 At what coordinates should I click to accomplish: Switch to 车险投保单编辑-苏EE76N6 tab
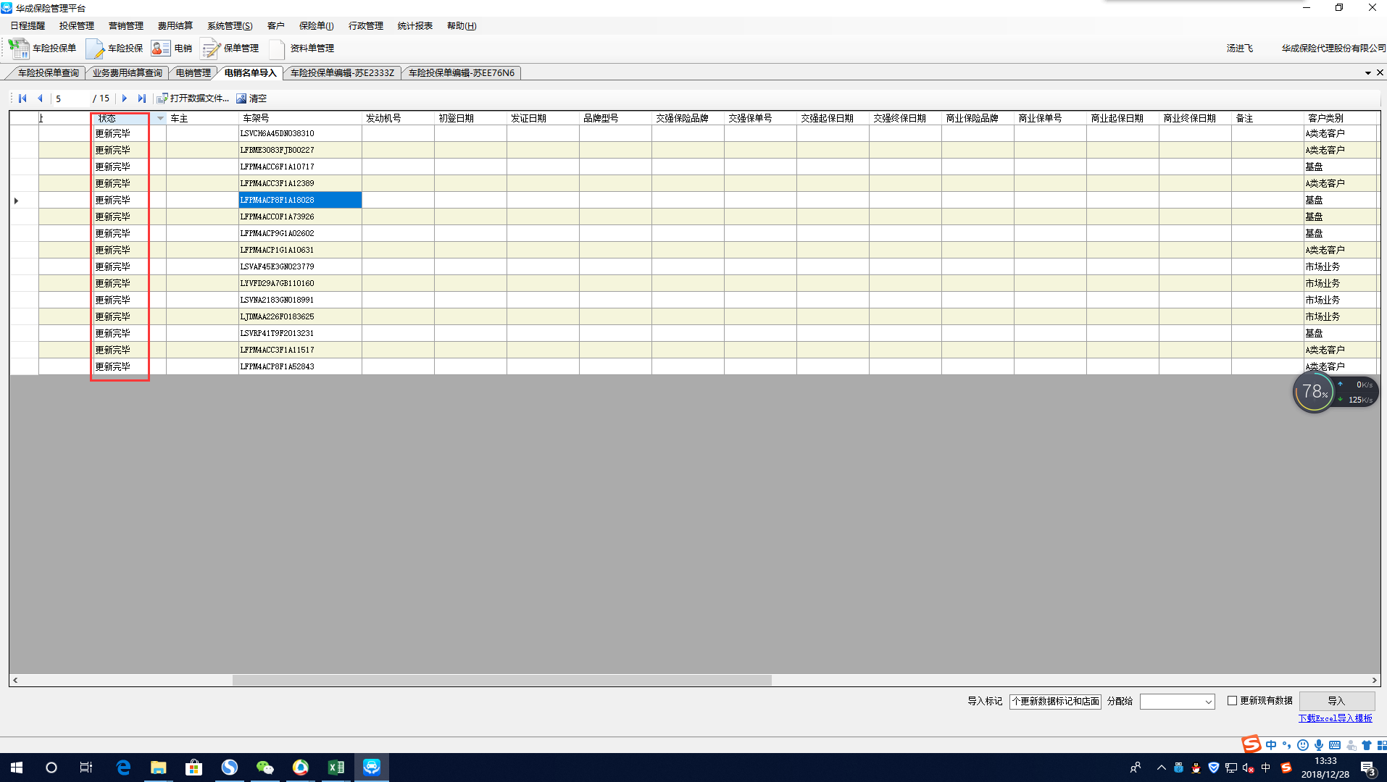pos(461,73)
